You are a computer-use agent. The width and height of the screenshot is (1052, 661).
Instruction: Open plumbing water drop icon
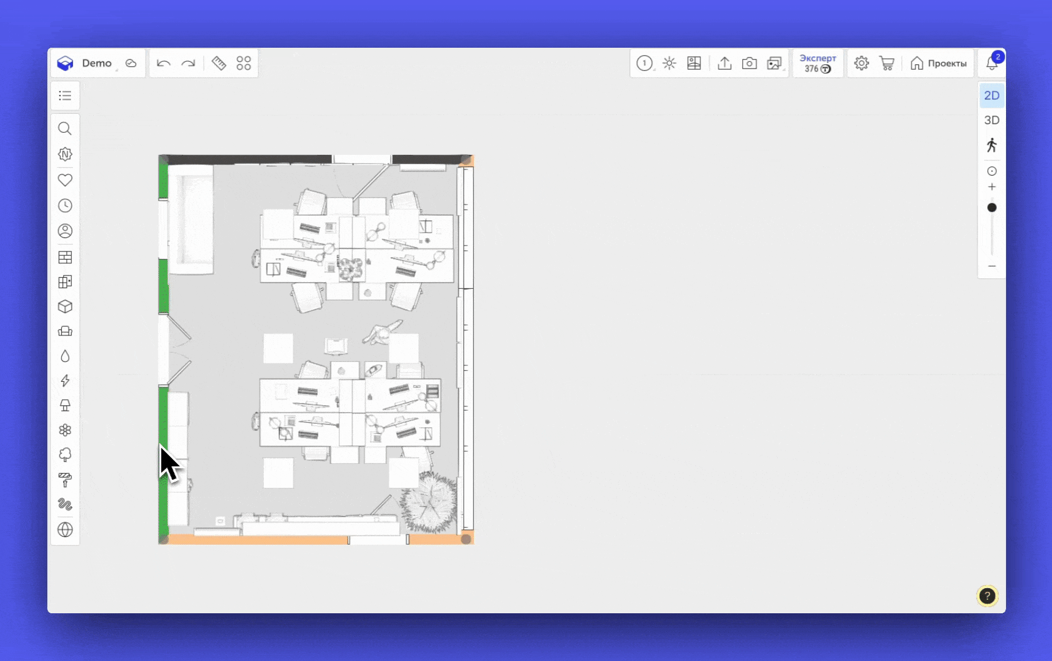click(x=65, y=356)
